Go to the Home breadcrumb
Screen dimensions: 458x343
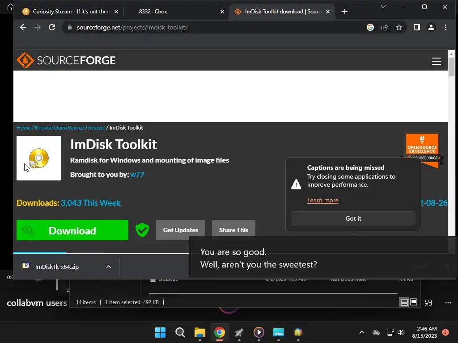[x=24, y=128]
